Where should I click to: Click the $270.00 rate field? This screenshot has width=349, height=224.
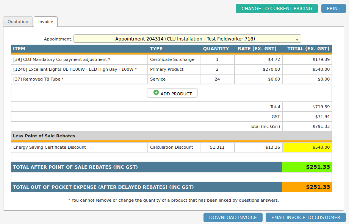pos(258,69)
